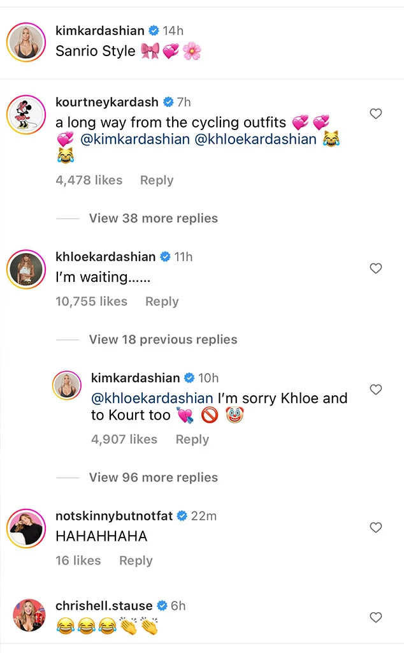
Task: Reply to kourtneykardash's comment
Action: coord(157,180)
